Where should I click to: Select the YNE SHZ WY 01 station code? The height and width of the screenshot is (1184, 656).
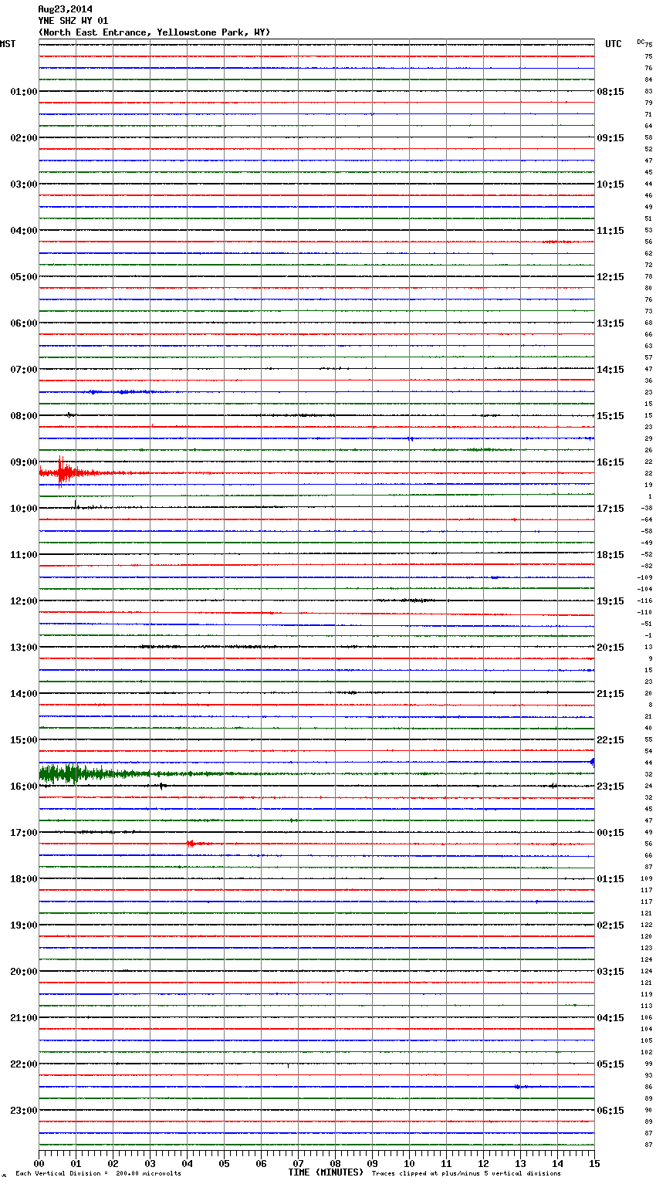(x=73, y=21)
